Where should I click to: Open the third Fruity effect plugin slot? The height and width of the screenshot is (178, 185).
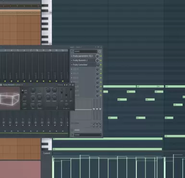click(80, 65)
